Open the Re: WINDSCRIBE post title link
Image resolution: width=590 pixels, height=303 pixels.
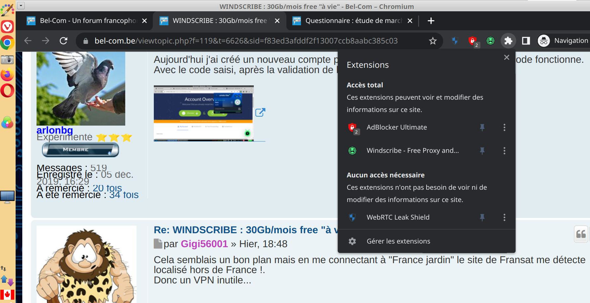[246, 230]
